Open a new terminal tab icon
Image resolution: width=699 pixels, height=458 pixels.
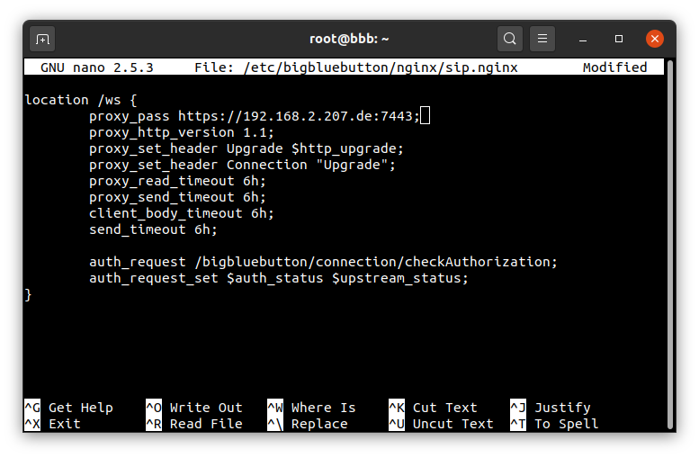pyautogui.click(x=42, y=39)
